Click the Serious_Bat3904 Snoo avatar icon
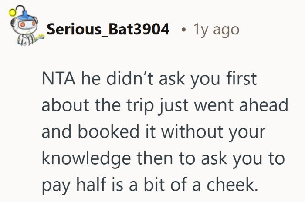This screenshot has height=202, width=305. (x=22, y=29)
